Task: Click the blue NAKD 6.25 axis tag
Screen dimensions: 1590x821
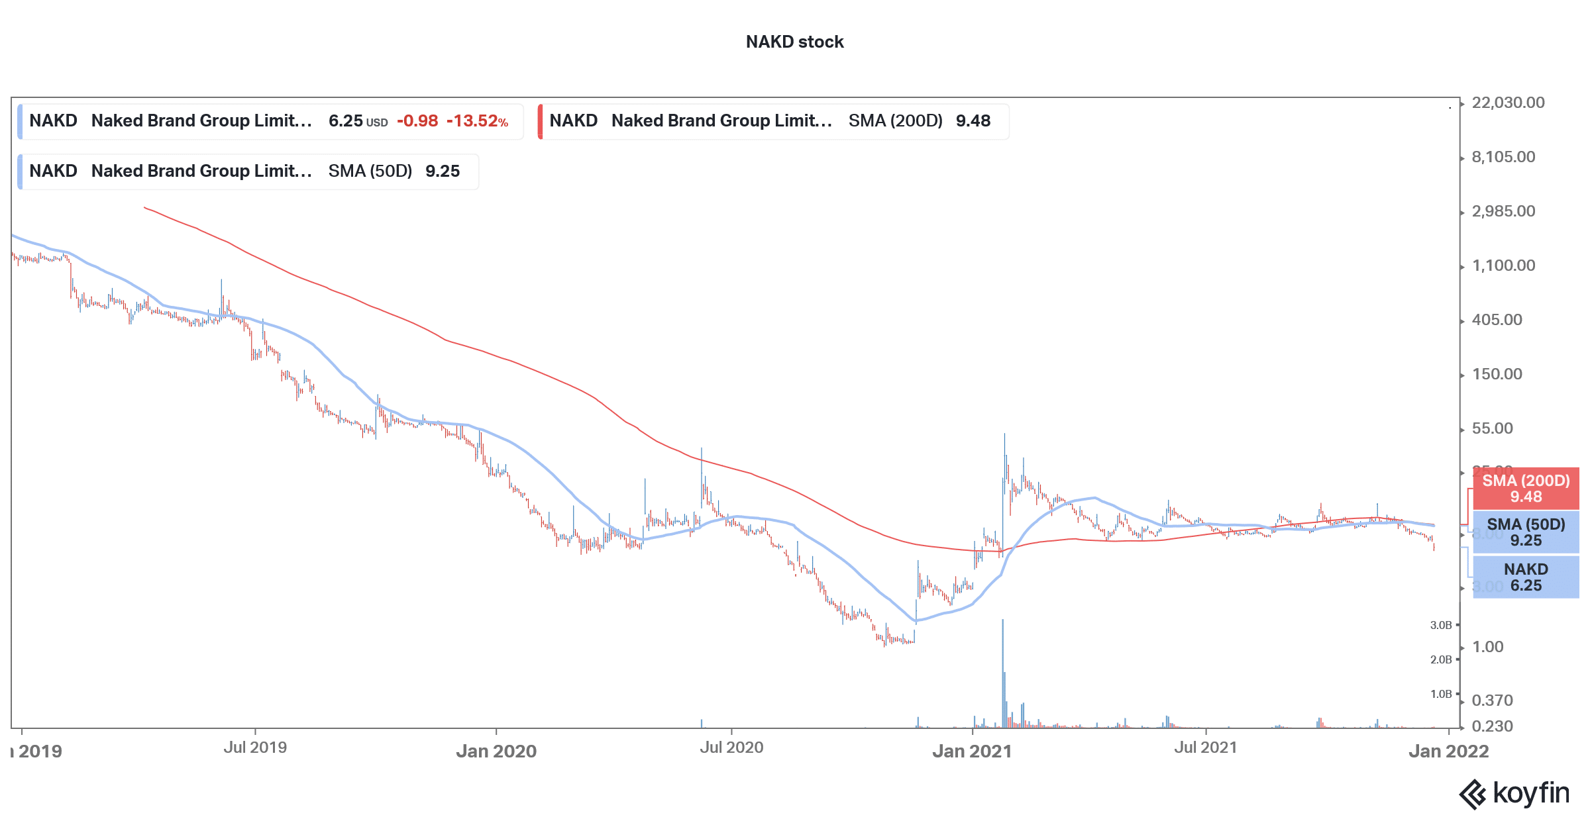Action: point(1526,577)
